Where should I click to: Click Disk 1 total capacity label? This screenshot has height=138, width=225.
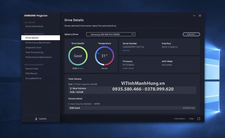coord(83,84)
